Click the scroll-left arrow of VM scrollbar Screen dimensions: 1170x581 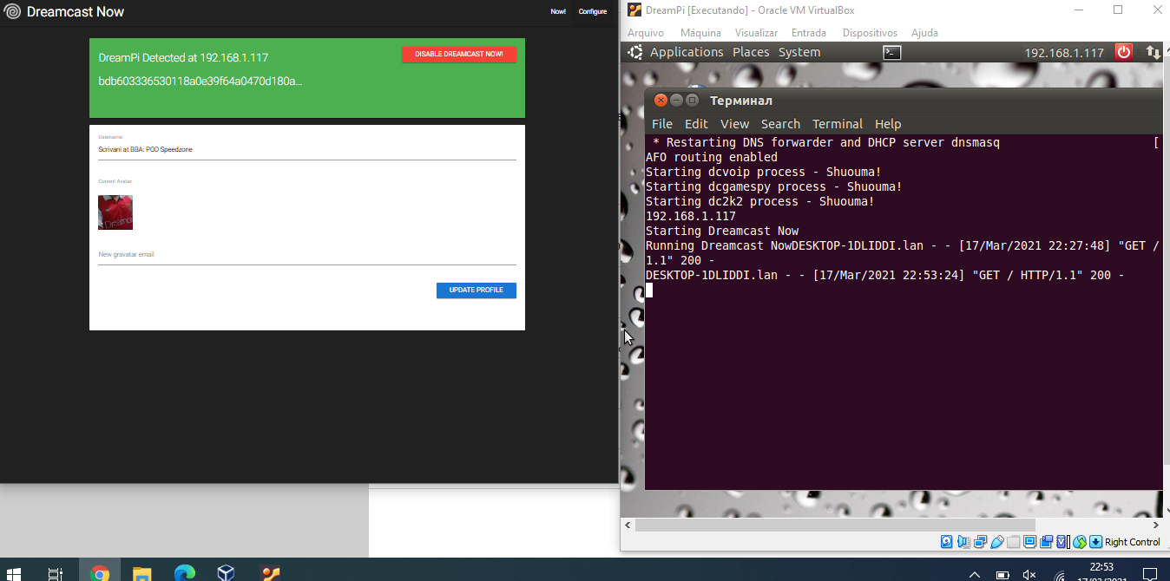628,526
